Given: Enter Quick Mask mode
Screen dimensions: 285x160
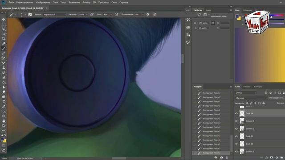Looking at the screenshot, I should point(4,146).
